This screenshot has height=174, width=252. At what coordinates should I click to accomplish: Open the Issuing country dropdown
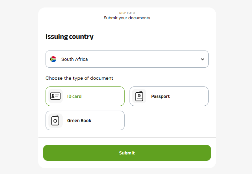[x=127, y=59]
